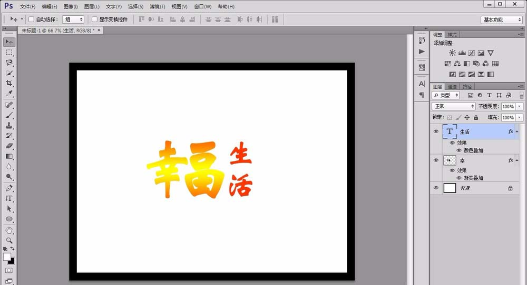Image resolution: width=527 pixels, height=285 pixels.
Task: Open the 滤镜(T) menu
Action: [x=157, y=6]
